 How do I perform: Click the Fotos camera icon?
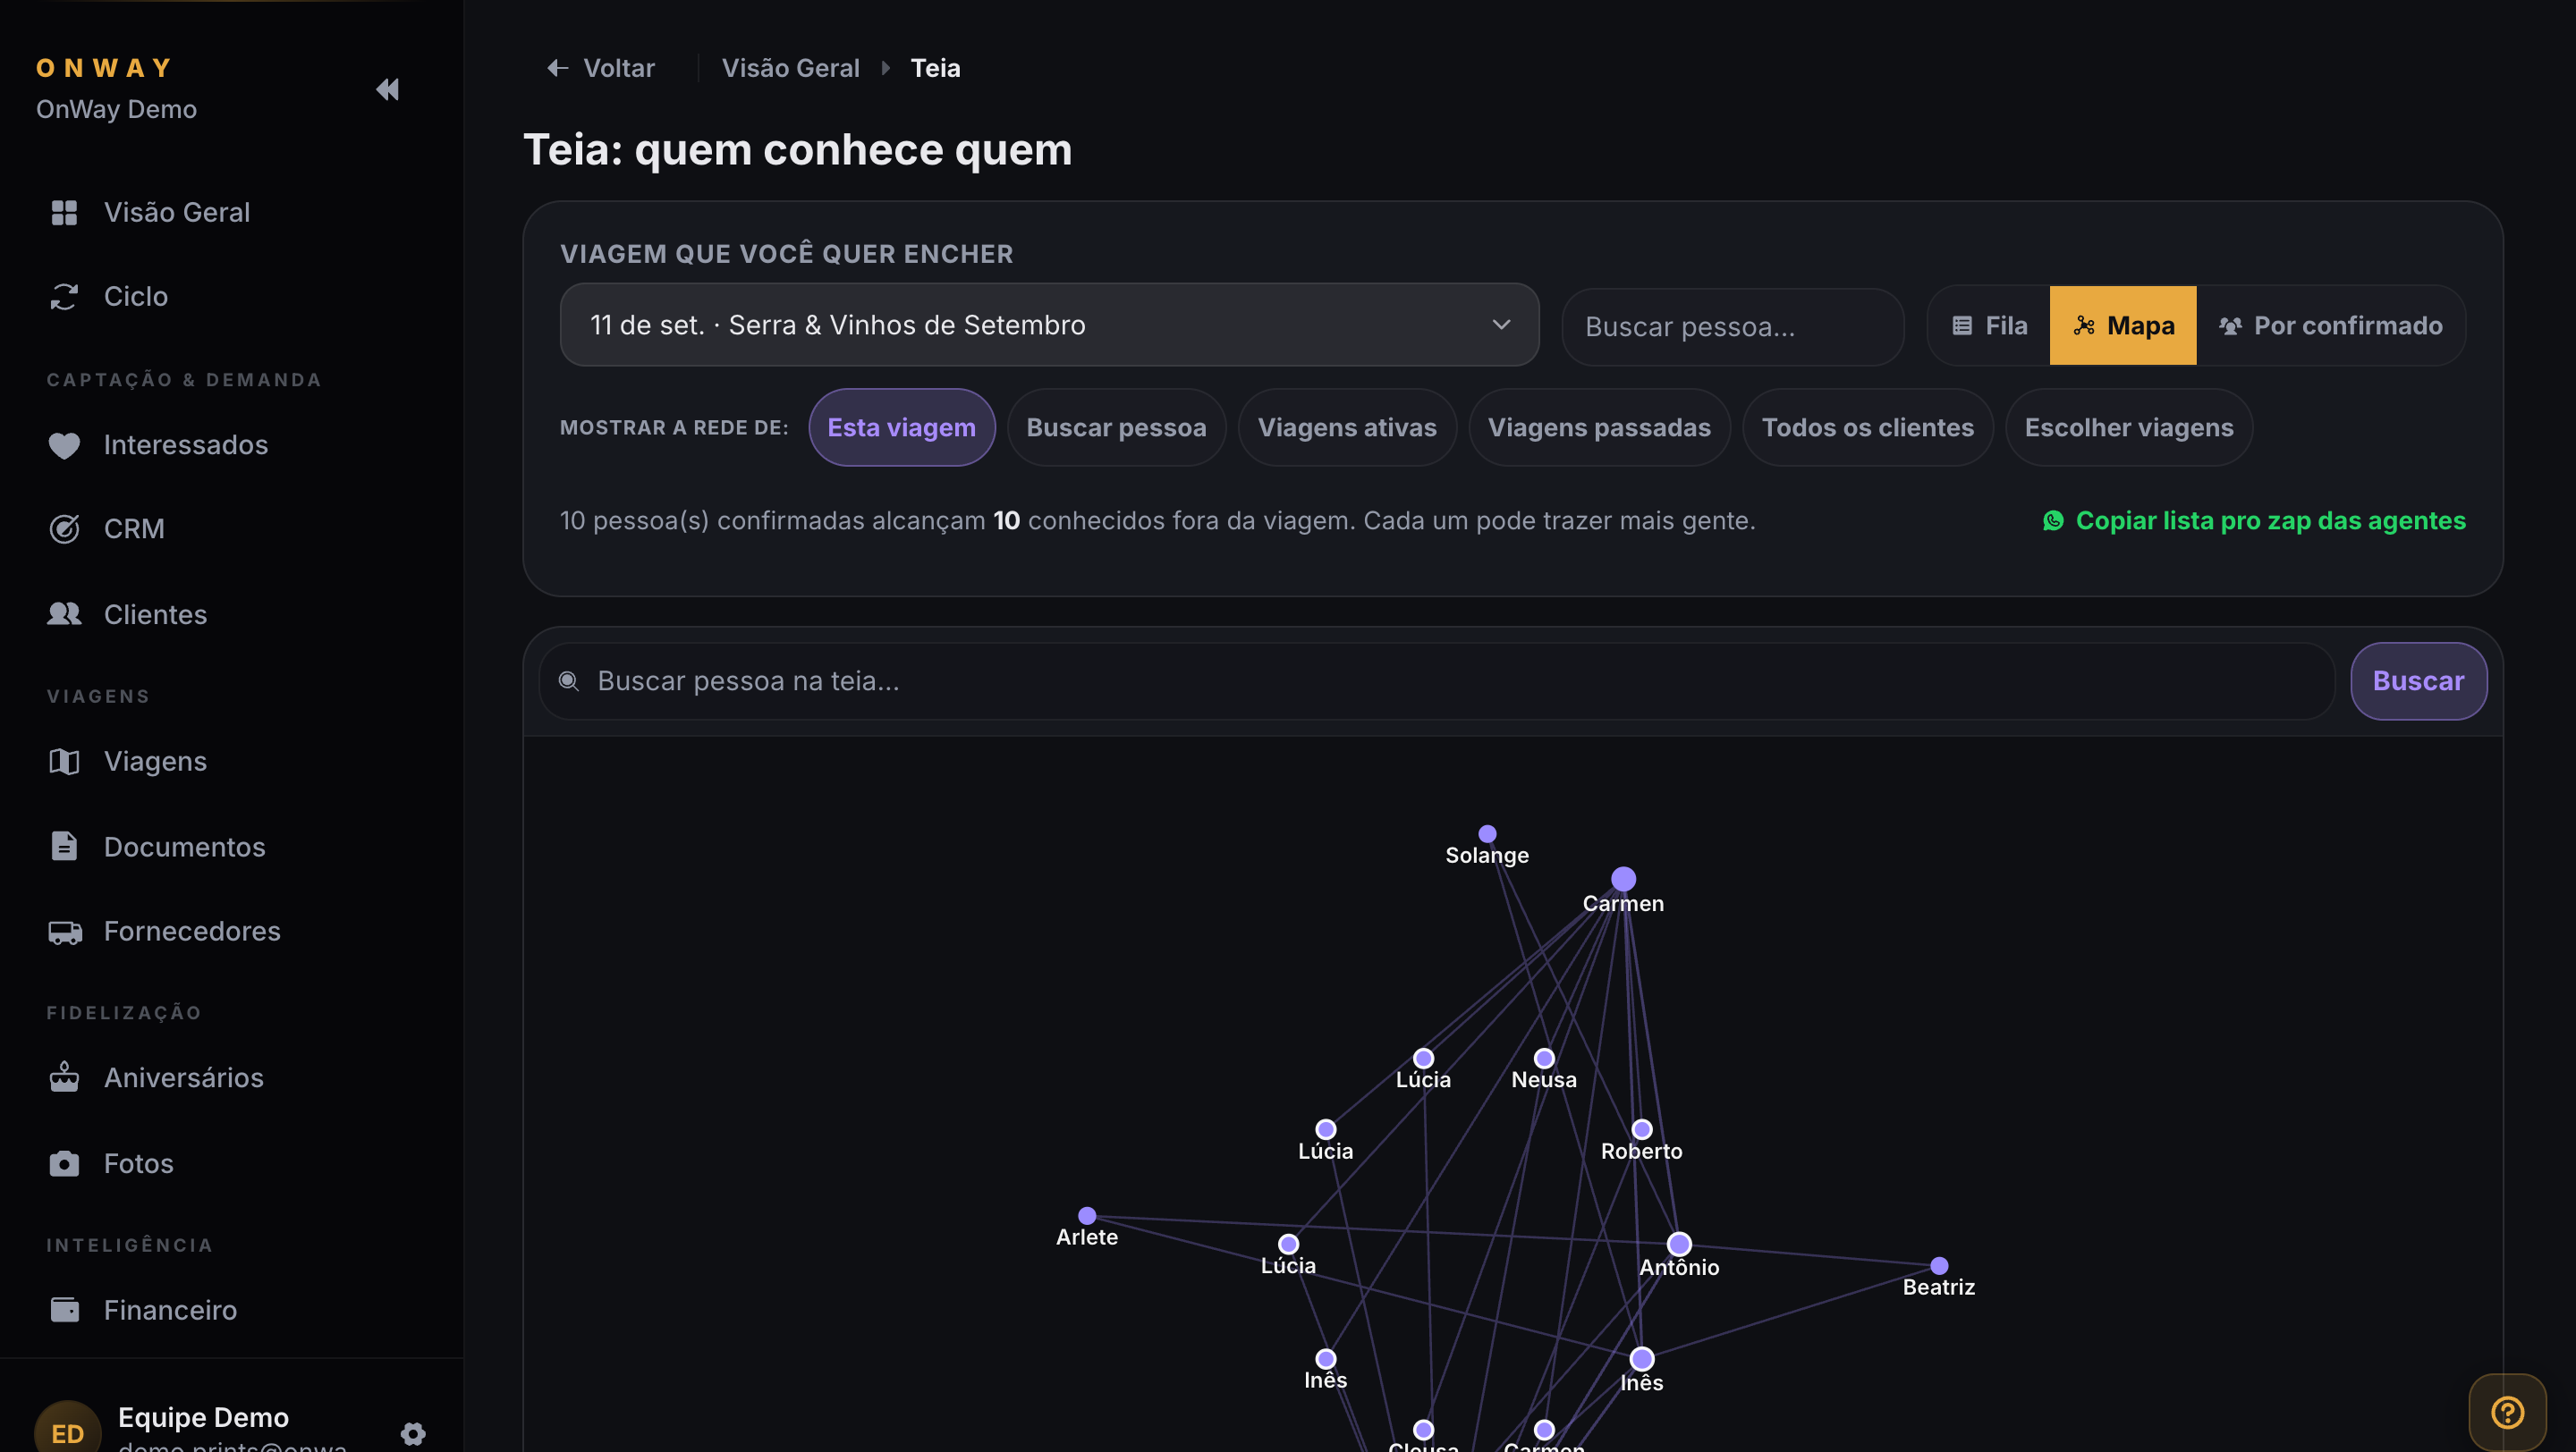64,1163
